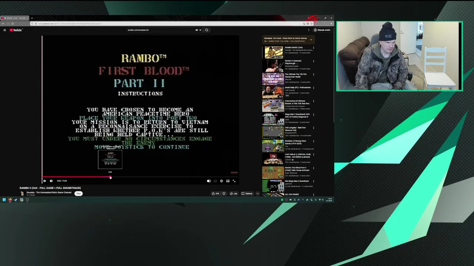Open Steam from the taskbar
This screenshot has height=266, width=474.
[16, 200]
